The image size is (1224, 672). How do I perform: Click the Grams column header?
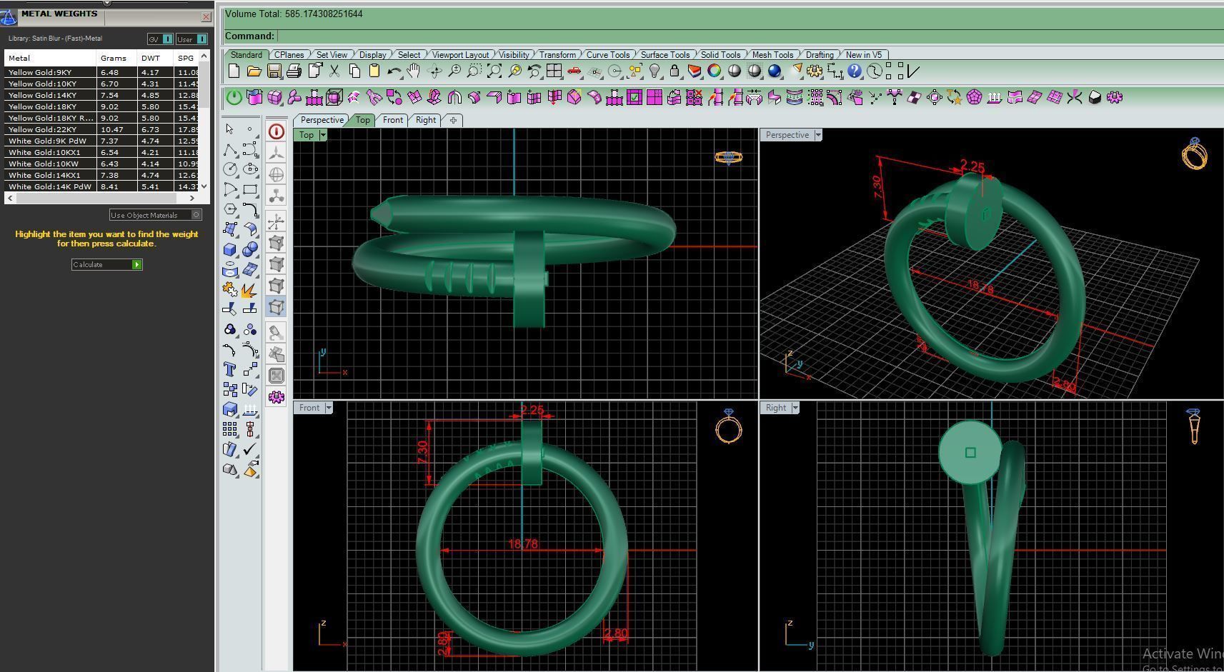pyautogui.click(x=116, y=58)
